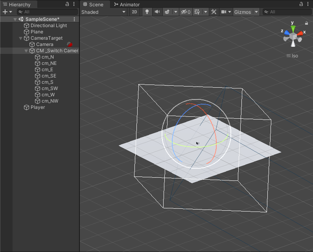Select the Camera object

[x=44, y=44]
